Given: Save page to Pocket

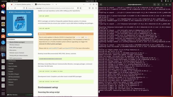Looking at the screenshot, I should [89, 8].
